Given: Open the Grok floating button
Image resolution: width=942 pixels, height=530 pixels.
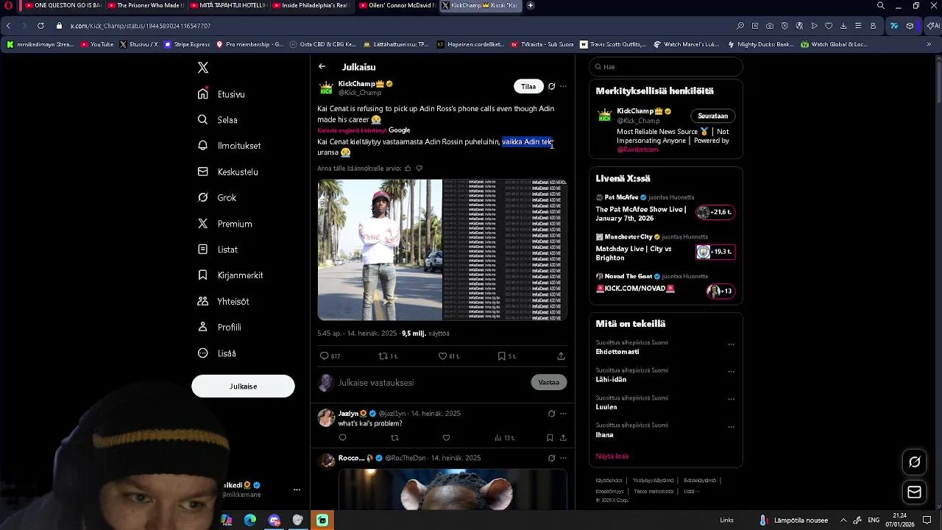Looking at the screenshot, I should [x=915, y=462].
